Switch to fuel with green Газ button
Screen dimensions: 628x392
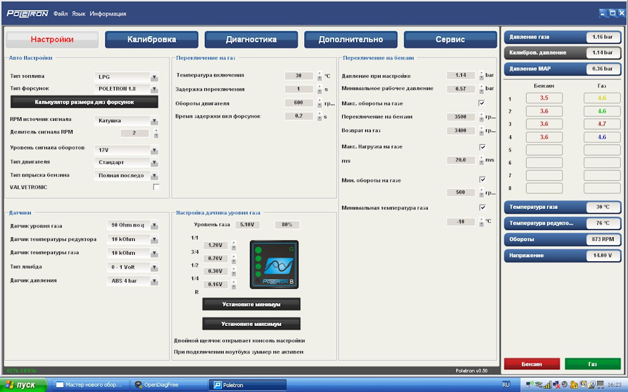(x=593, y=364)
